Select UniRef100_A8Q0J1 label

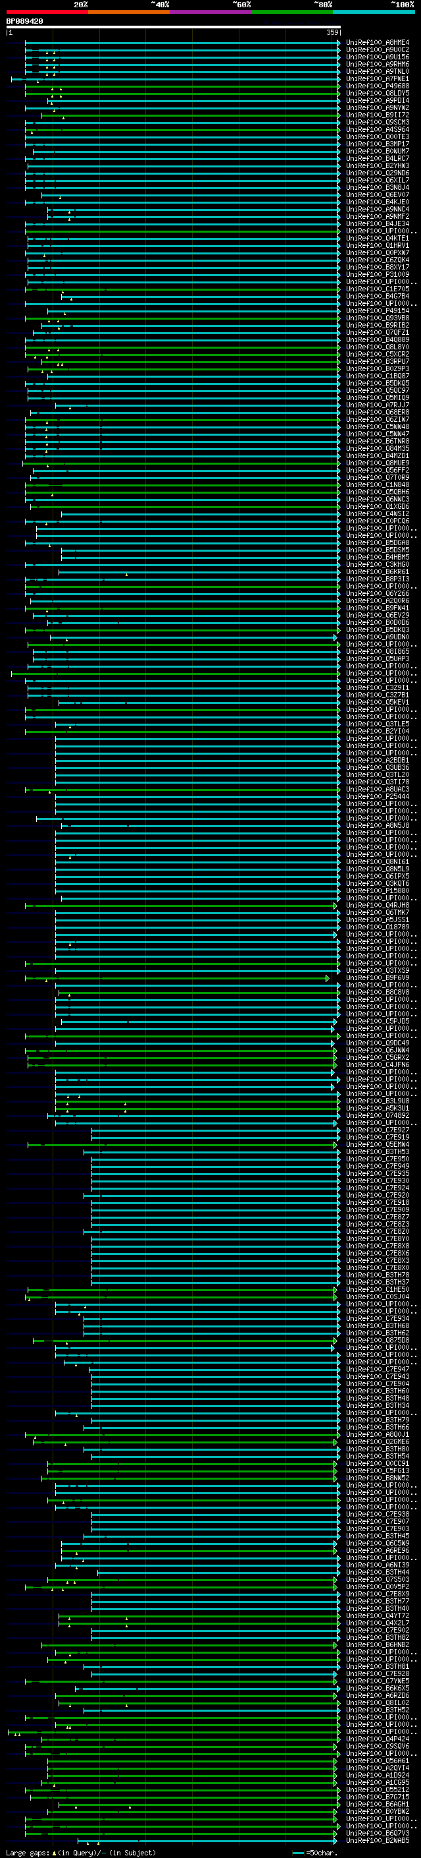[378, 1434]
